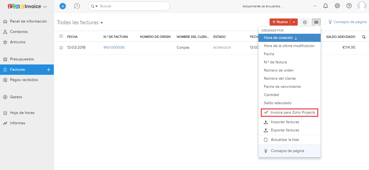Open the notifications bell
Screen dimensions: 369x170
tap(325, 6)
